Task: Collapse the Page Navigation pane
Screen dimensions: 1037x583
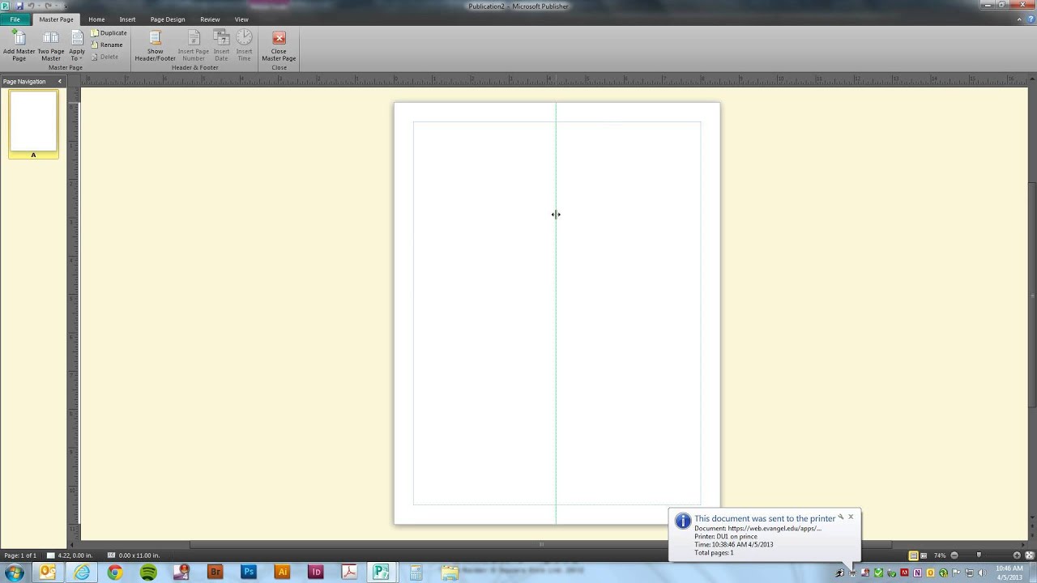Action: (59, 82)
